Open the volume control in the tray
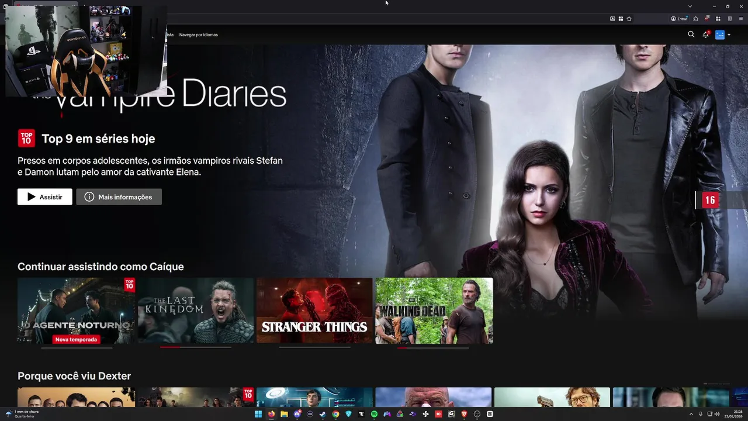Viewport: 748px width, 421px height. click(718, 414)
